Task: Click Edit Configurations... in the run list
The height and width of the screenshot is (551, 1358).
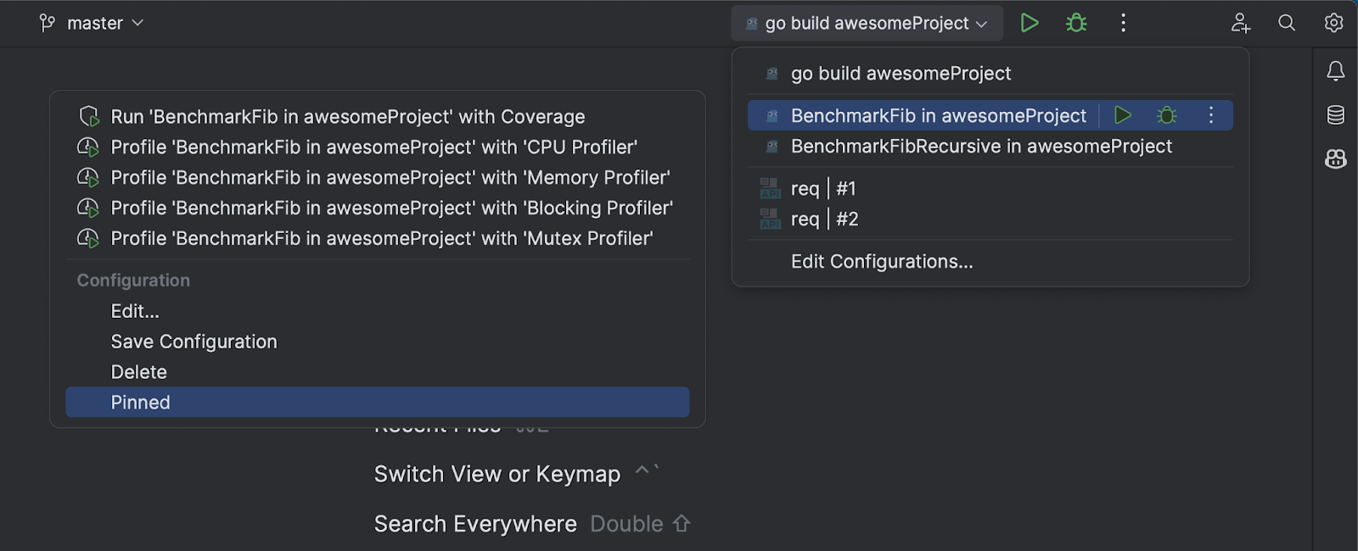Action: (882, 262)
